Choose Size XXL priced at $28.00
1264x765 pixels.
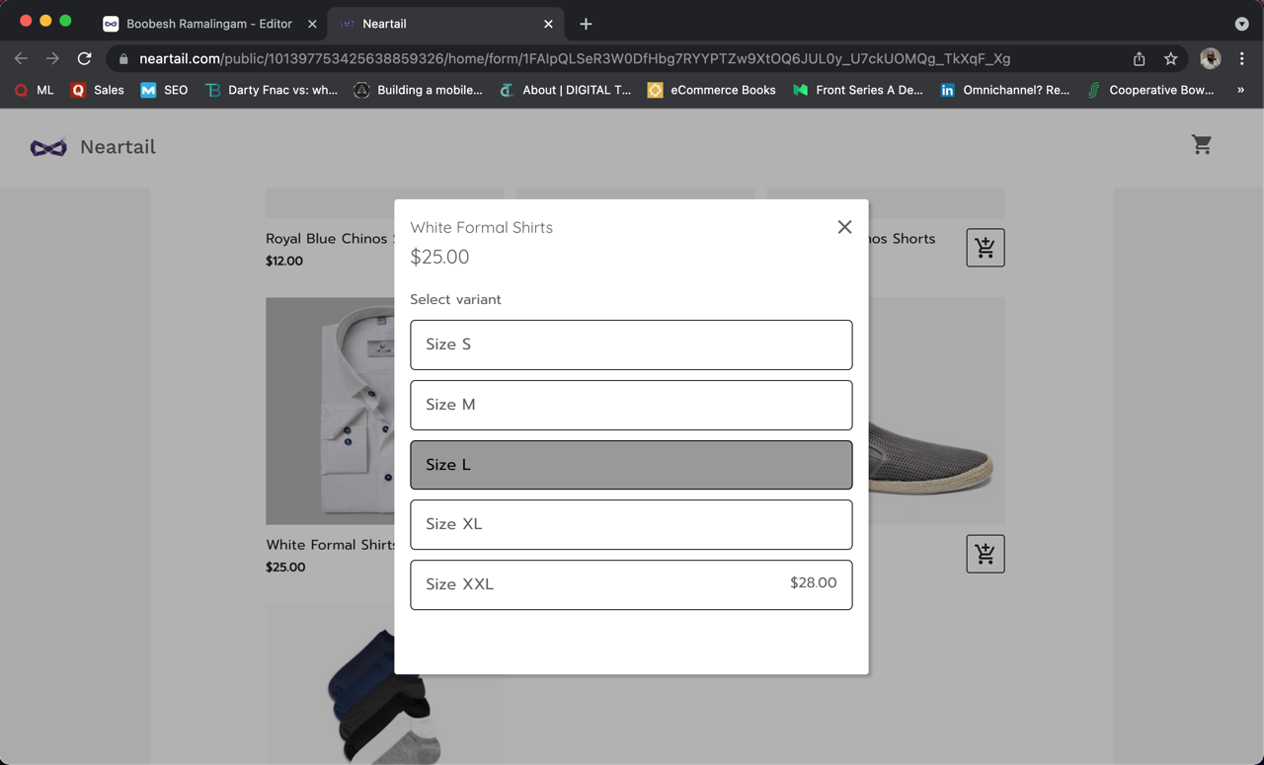[x=631, y=584]
